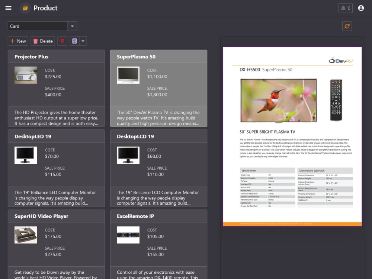Click the 50" DevAV Plasma TV description
Screen dimensions: 372x279
point(158,118)
